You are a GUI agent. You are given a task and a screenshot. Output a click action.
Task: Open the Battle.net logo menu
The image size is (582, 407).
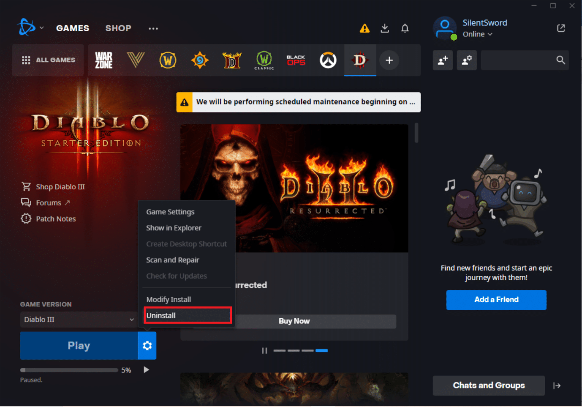26,27
